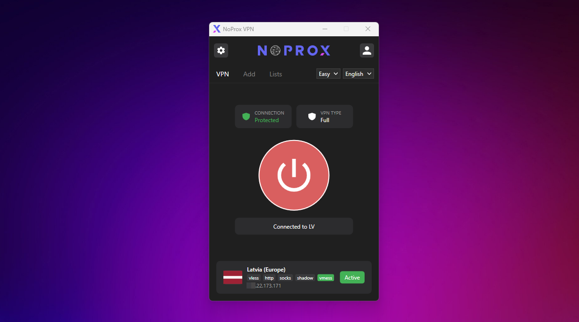Switch to the Lists tab
Viewport: 579px width, 322px height.
pyautogui.click(x=276, y=74)
